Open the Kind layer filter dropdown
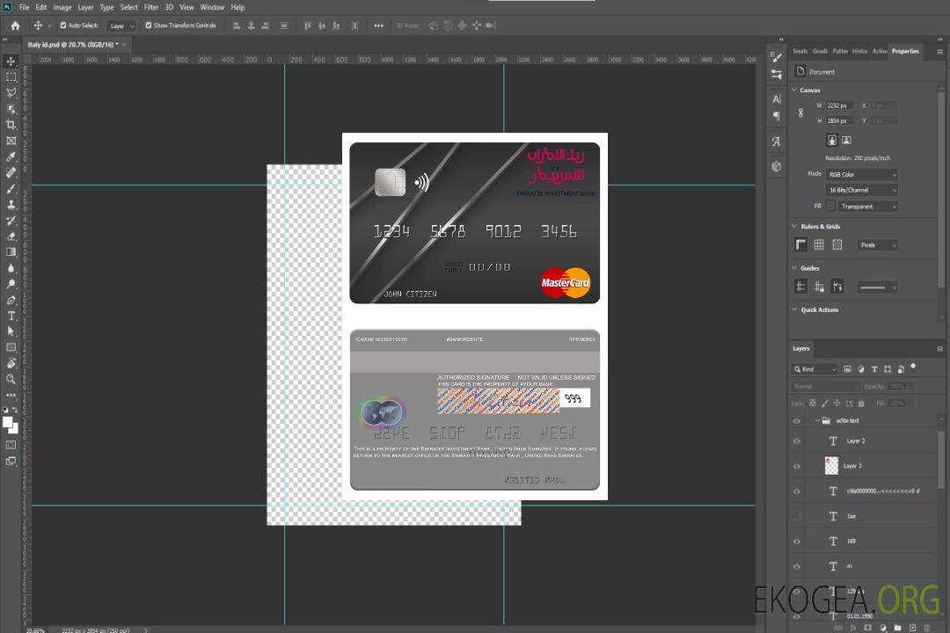The image size is (950, 633). pyautogui.click(x=815, y=369)
